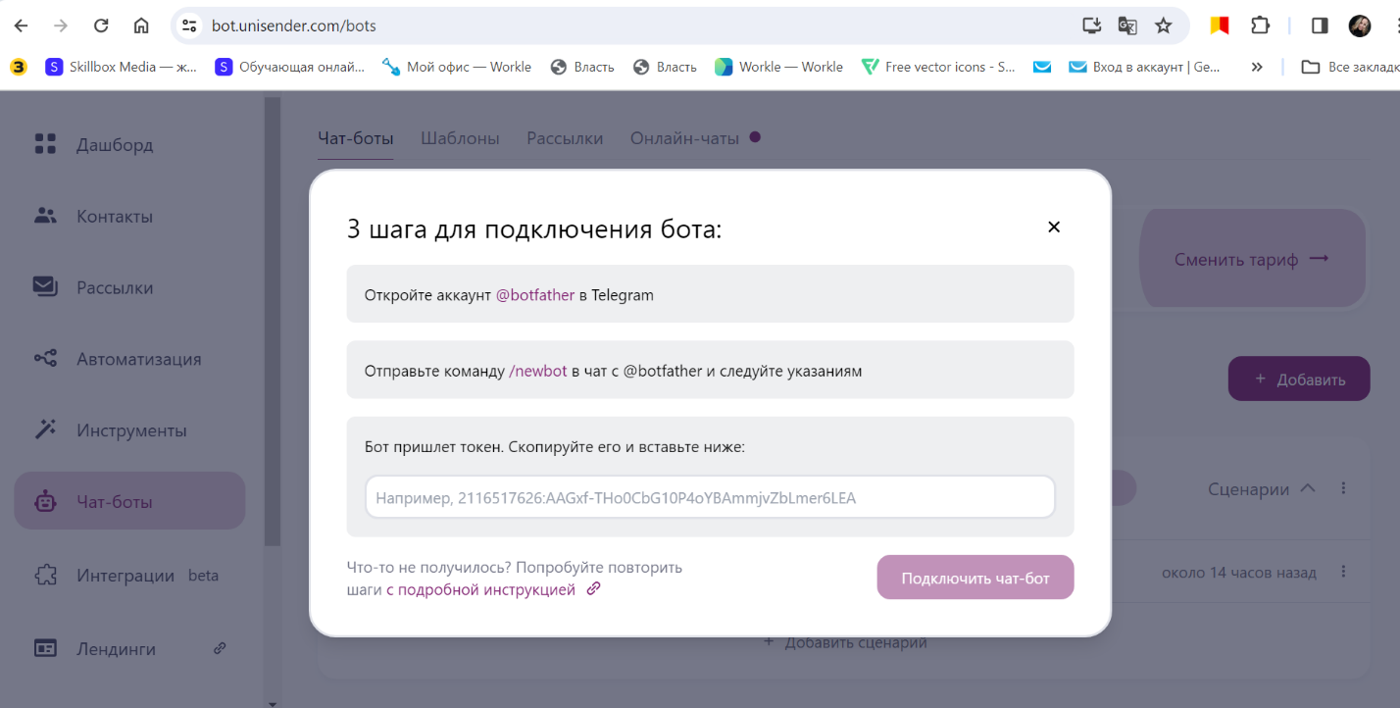Bookmark this page with star icon
Viewport: 1400px width, 708px height.
pos(1164,25)
